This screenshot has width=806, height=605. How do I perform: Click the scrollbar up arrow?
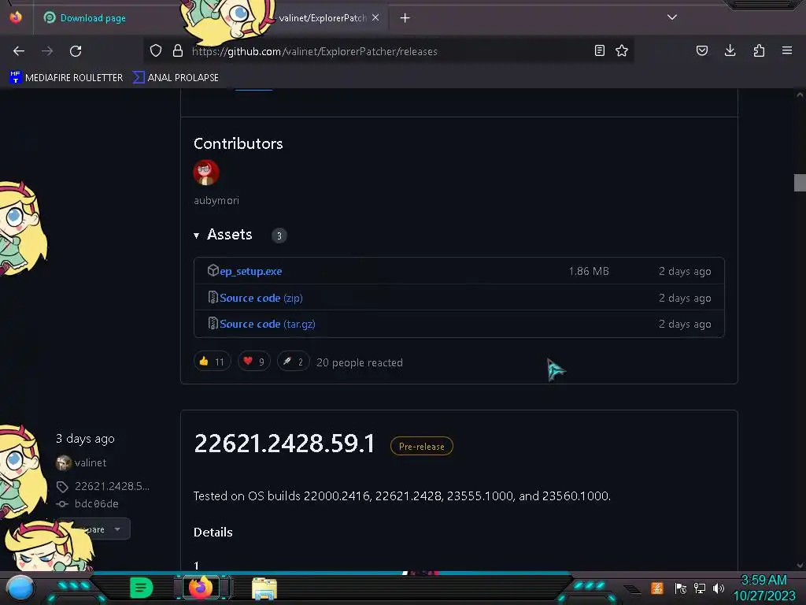click(800, 95)
